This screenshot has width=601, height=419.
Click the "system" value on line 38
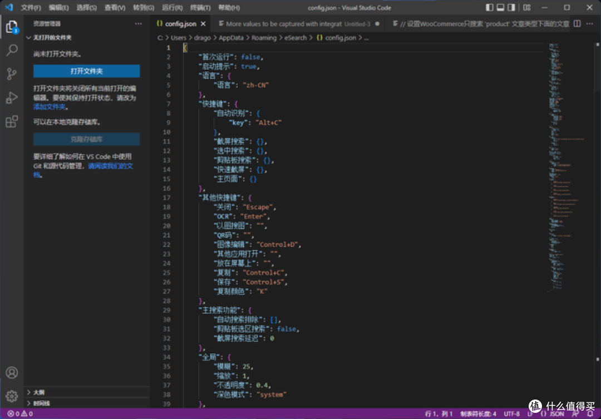(x=272, y=395)
